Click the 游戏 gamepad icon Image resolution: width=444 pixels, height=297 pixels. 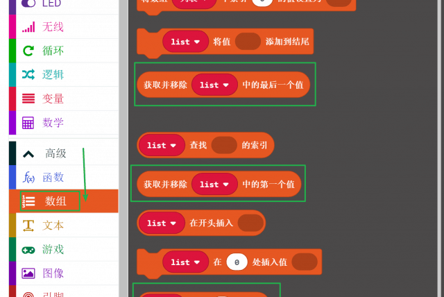pyautogui.click(x=28, y=249)
